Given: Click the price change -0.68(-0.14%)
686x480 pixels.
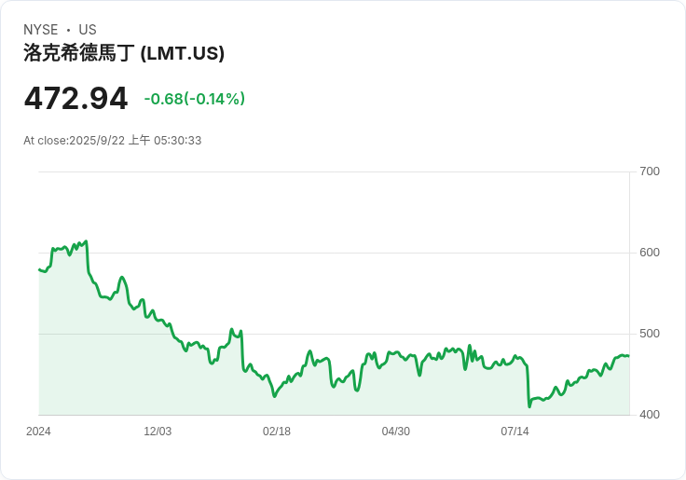Looking at the screenshot, I should point(194,99).
